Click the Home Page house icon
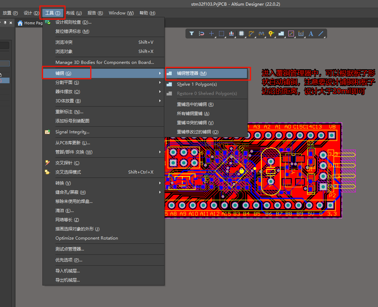Viewport: 378px width, 307px height. point(20,23)
